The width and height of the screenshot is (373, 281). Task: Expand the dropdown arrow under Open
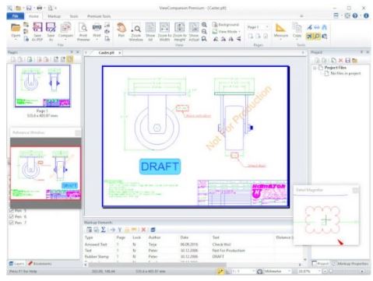[x=16, y=40]
